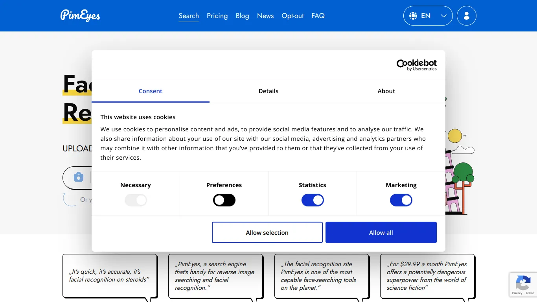Open the About tab

[x=386, y=91]
